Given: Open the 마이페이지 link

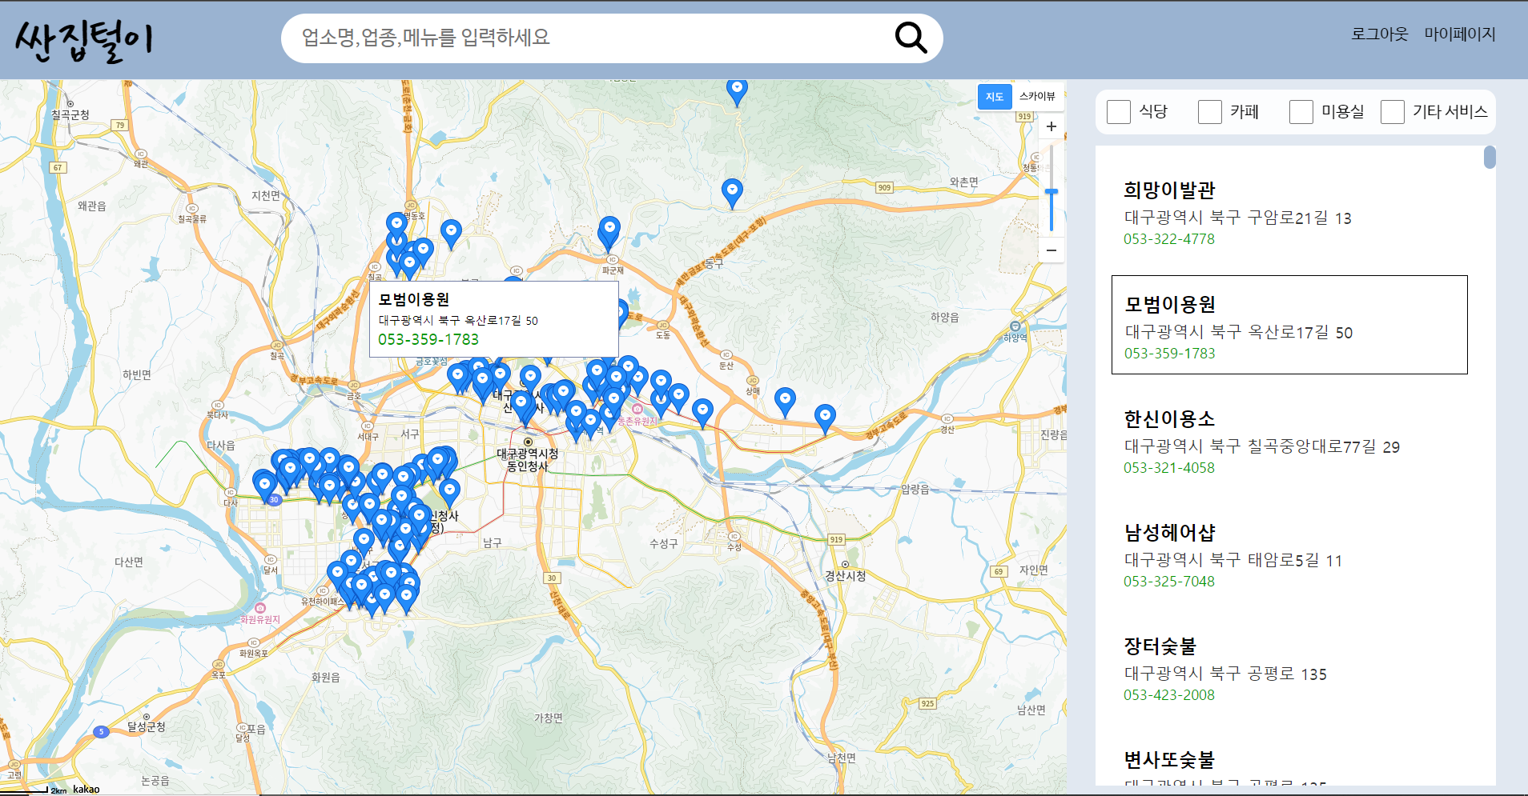Looking at the screenshot, I should tap(1459, 34).
